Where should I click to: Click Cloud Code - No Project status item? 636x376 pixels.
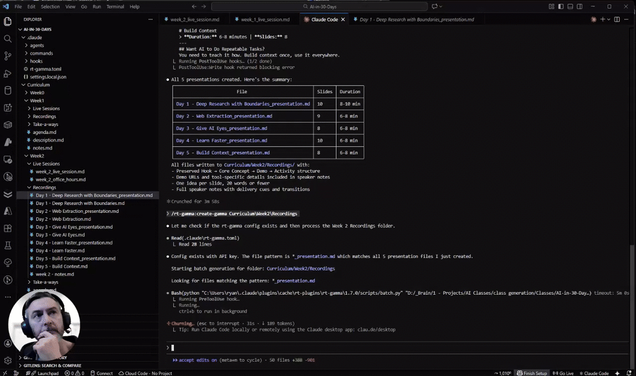point(145,373)
